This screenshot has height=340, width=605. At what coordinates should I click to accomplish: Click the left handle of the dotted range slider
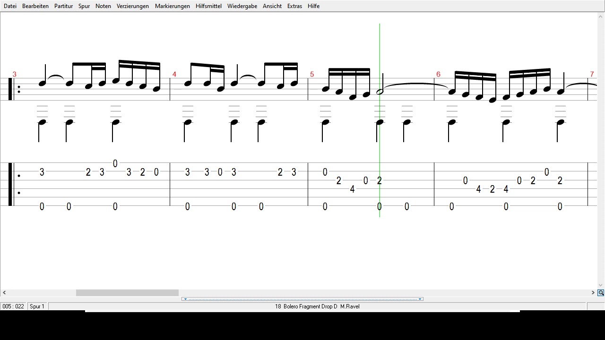coord(185,299)
